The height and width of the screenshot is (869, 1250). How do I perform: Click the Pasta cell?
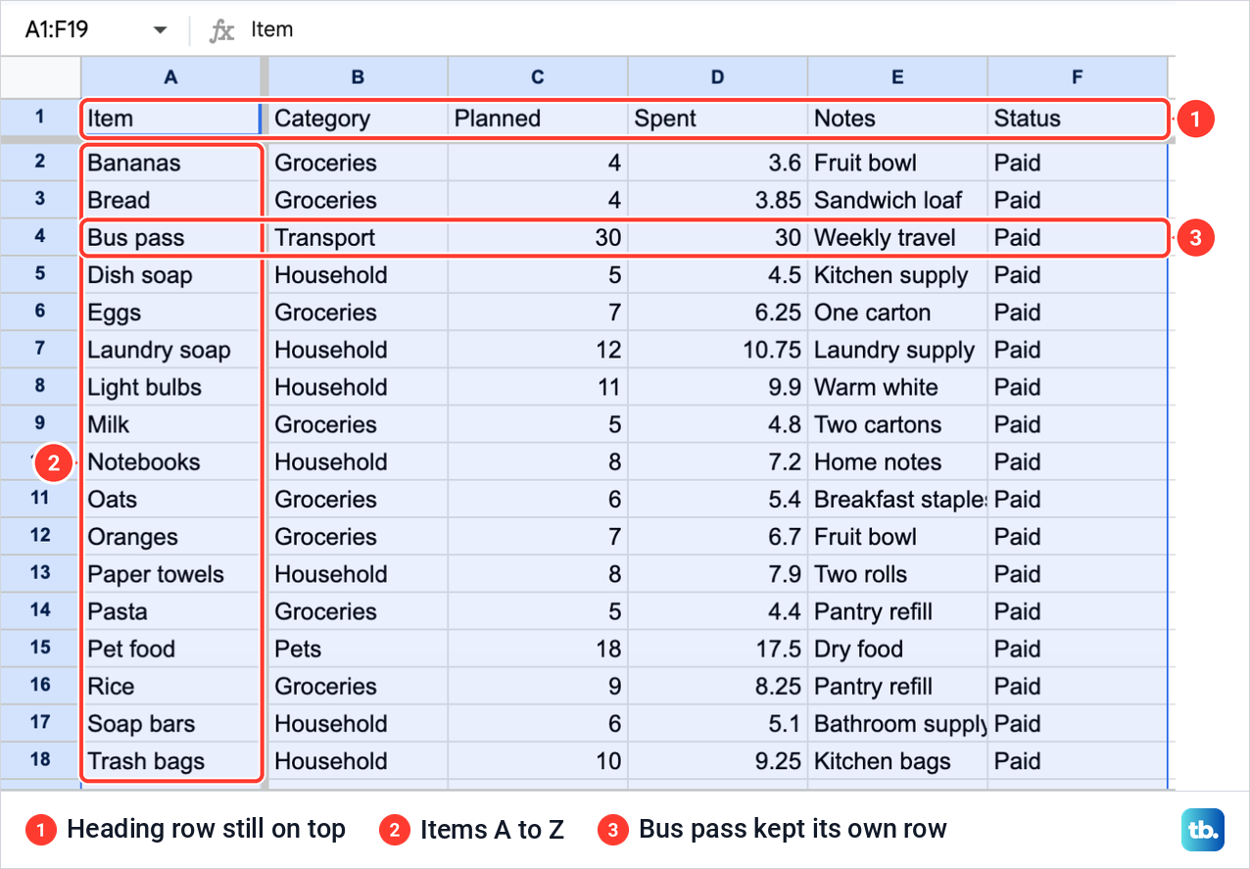171,610
